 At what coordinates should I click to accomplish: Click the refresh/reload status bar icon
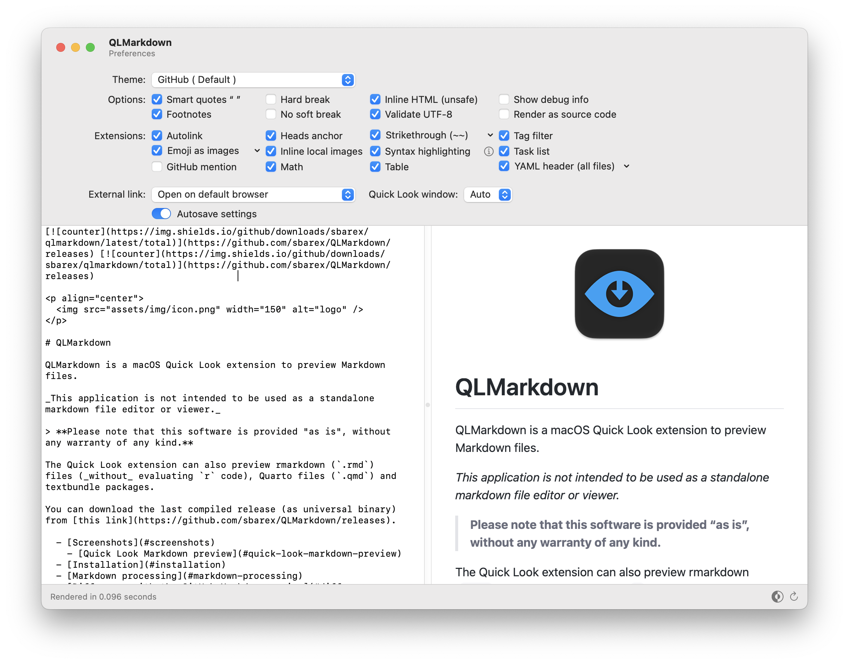[794, 596]
